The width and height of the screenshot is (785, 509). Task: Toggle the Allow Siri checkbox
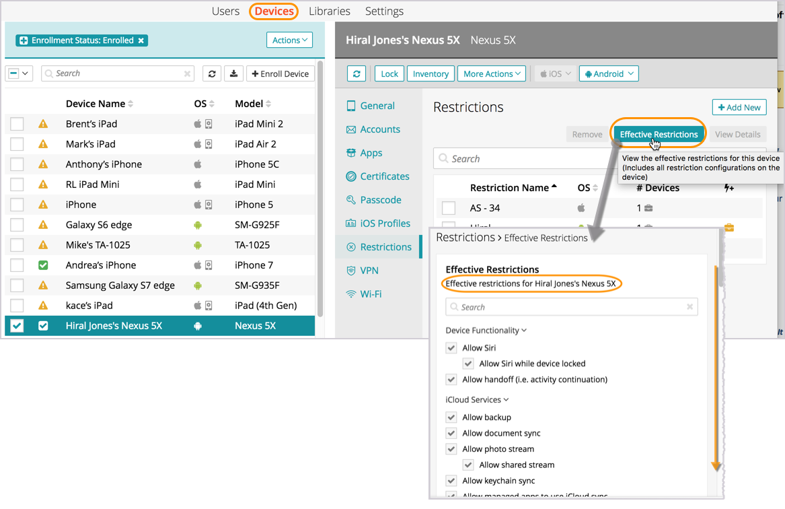coord(451,348)
